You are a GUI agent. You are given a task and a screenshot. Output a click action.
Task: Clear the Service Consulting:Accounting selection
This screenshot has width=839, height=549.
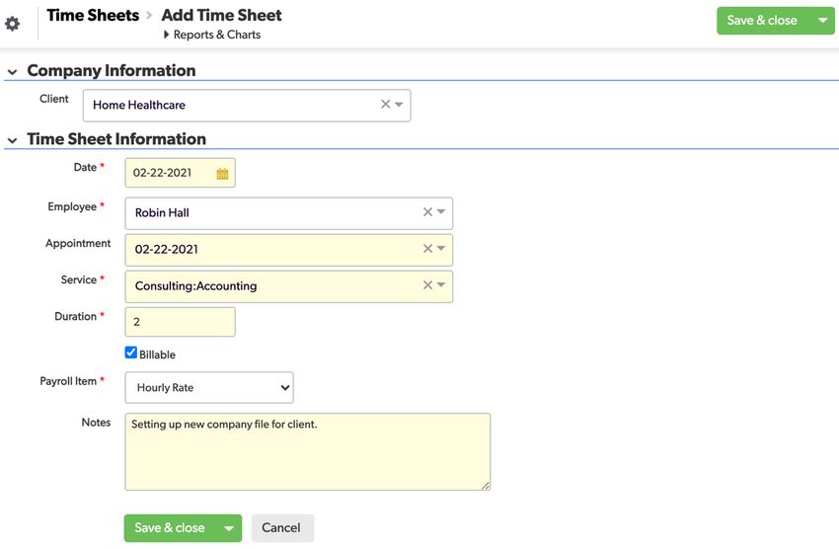tap(427, 285)
